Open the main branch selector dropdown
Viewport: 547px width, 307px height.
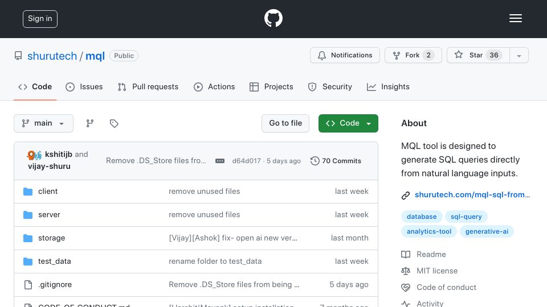44,123
